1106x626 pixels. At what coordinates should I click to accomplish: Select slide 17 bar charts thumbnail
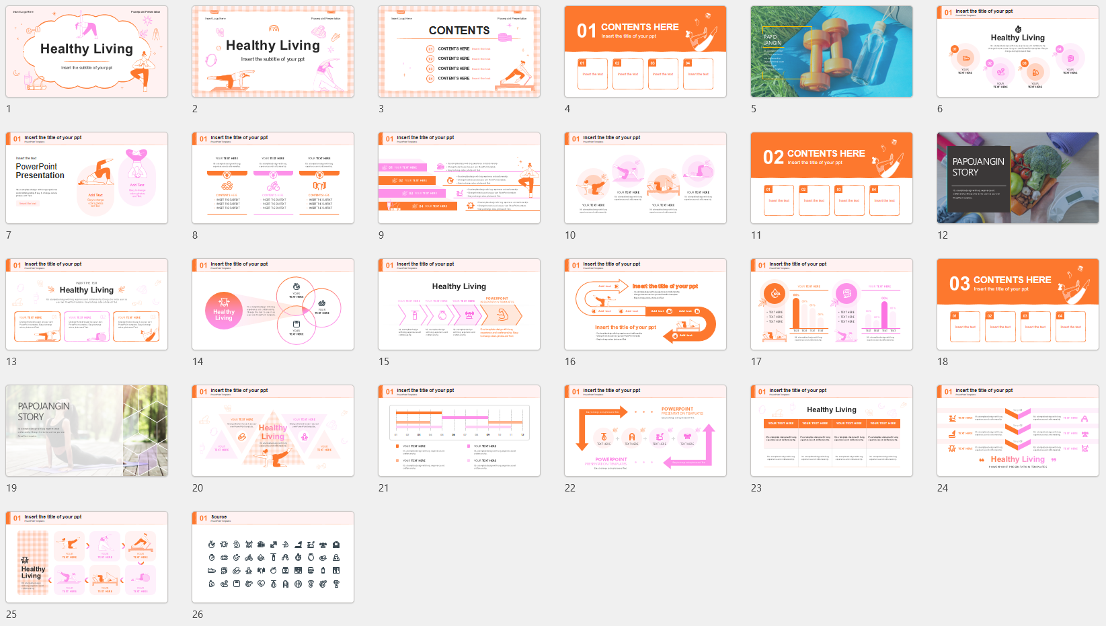coord(832,305)
